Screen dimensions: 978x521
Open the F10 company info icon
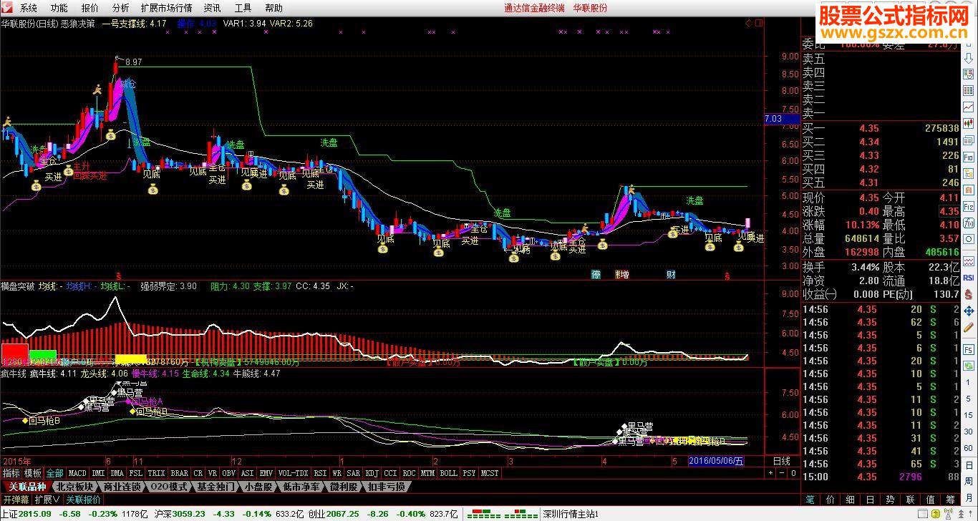967,156
